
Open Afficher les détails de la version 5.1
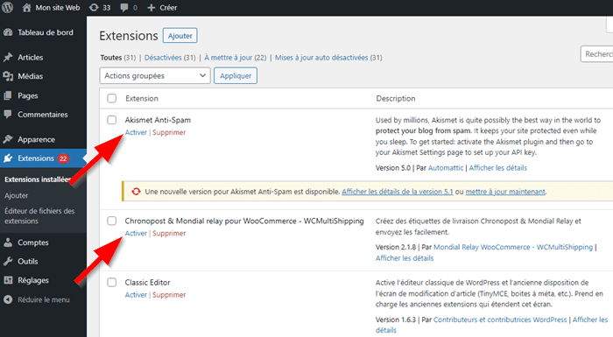pyautogui.click(x=398, y=192)
